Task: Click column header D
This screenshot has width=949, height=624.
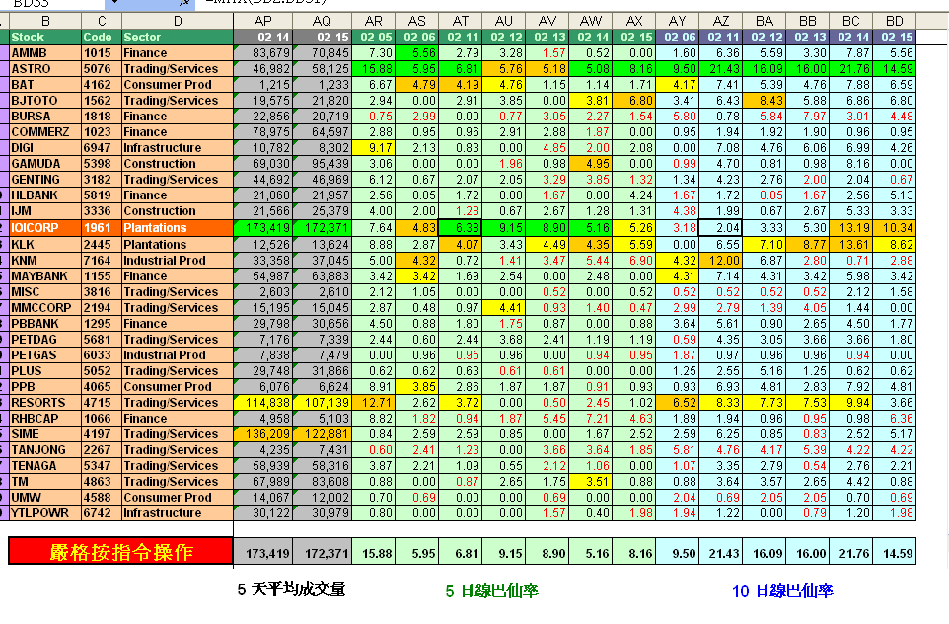Action: point(176,20)
